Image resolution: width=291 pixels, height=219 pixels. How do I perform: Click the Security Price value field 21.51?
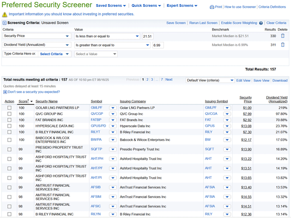pyautogui.click(x=148, y=36)
